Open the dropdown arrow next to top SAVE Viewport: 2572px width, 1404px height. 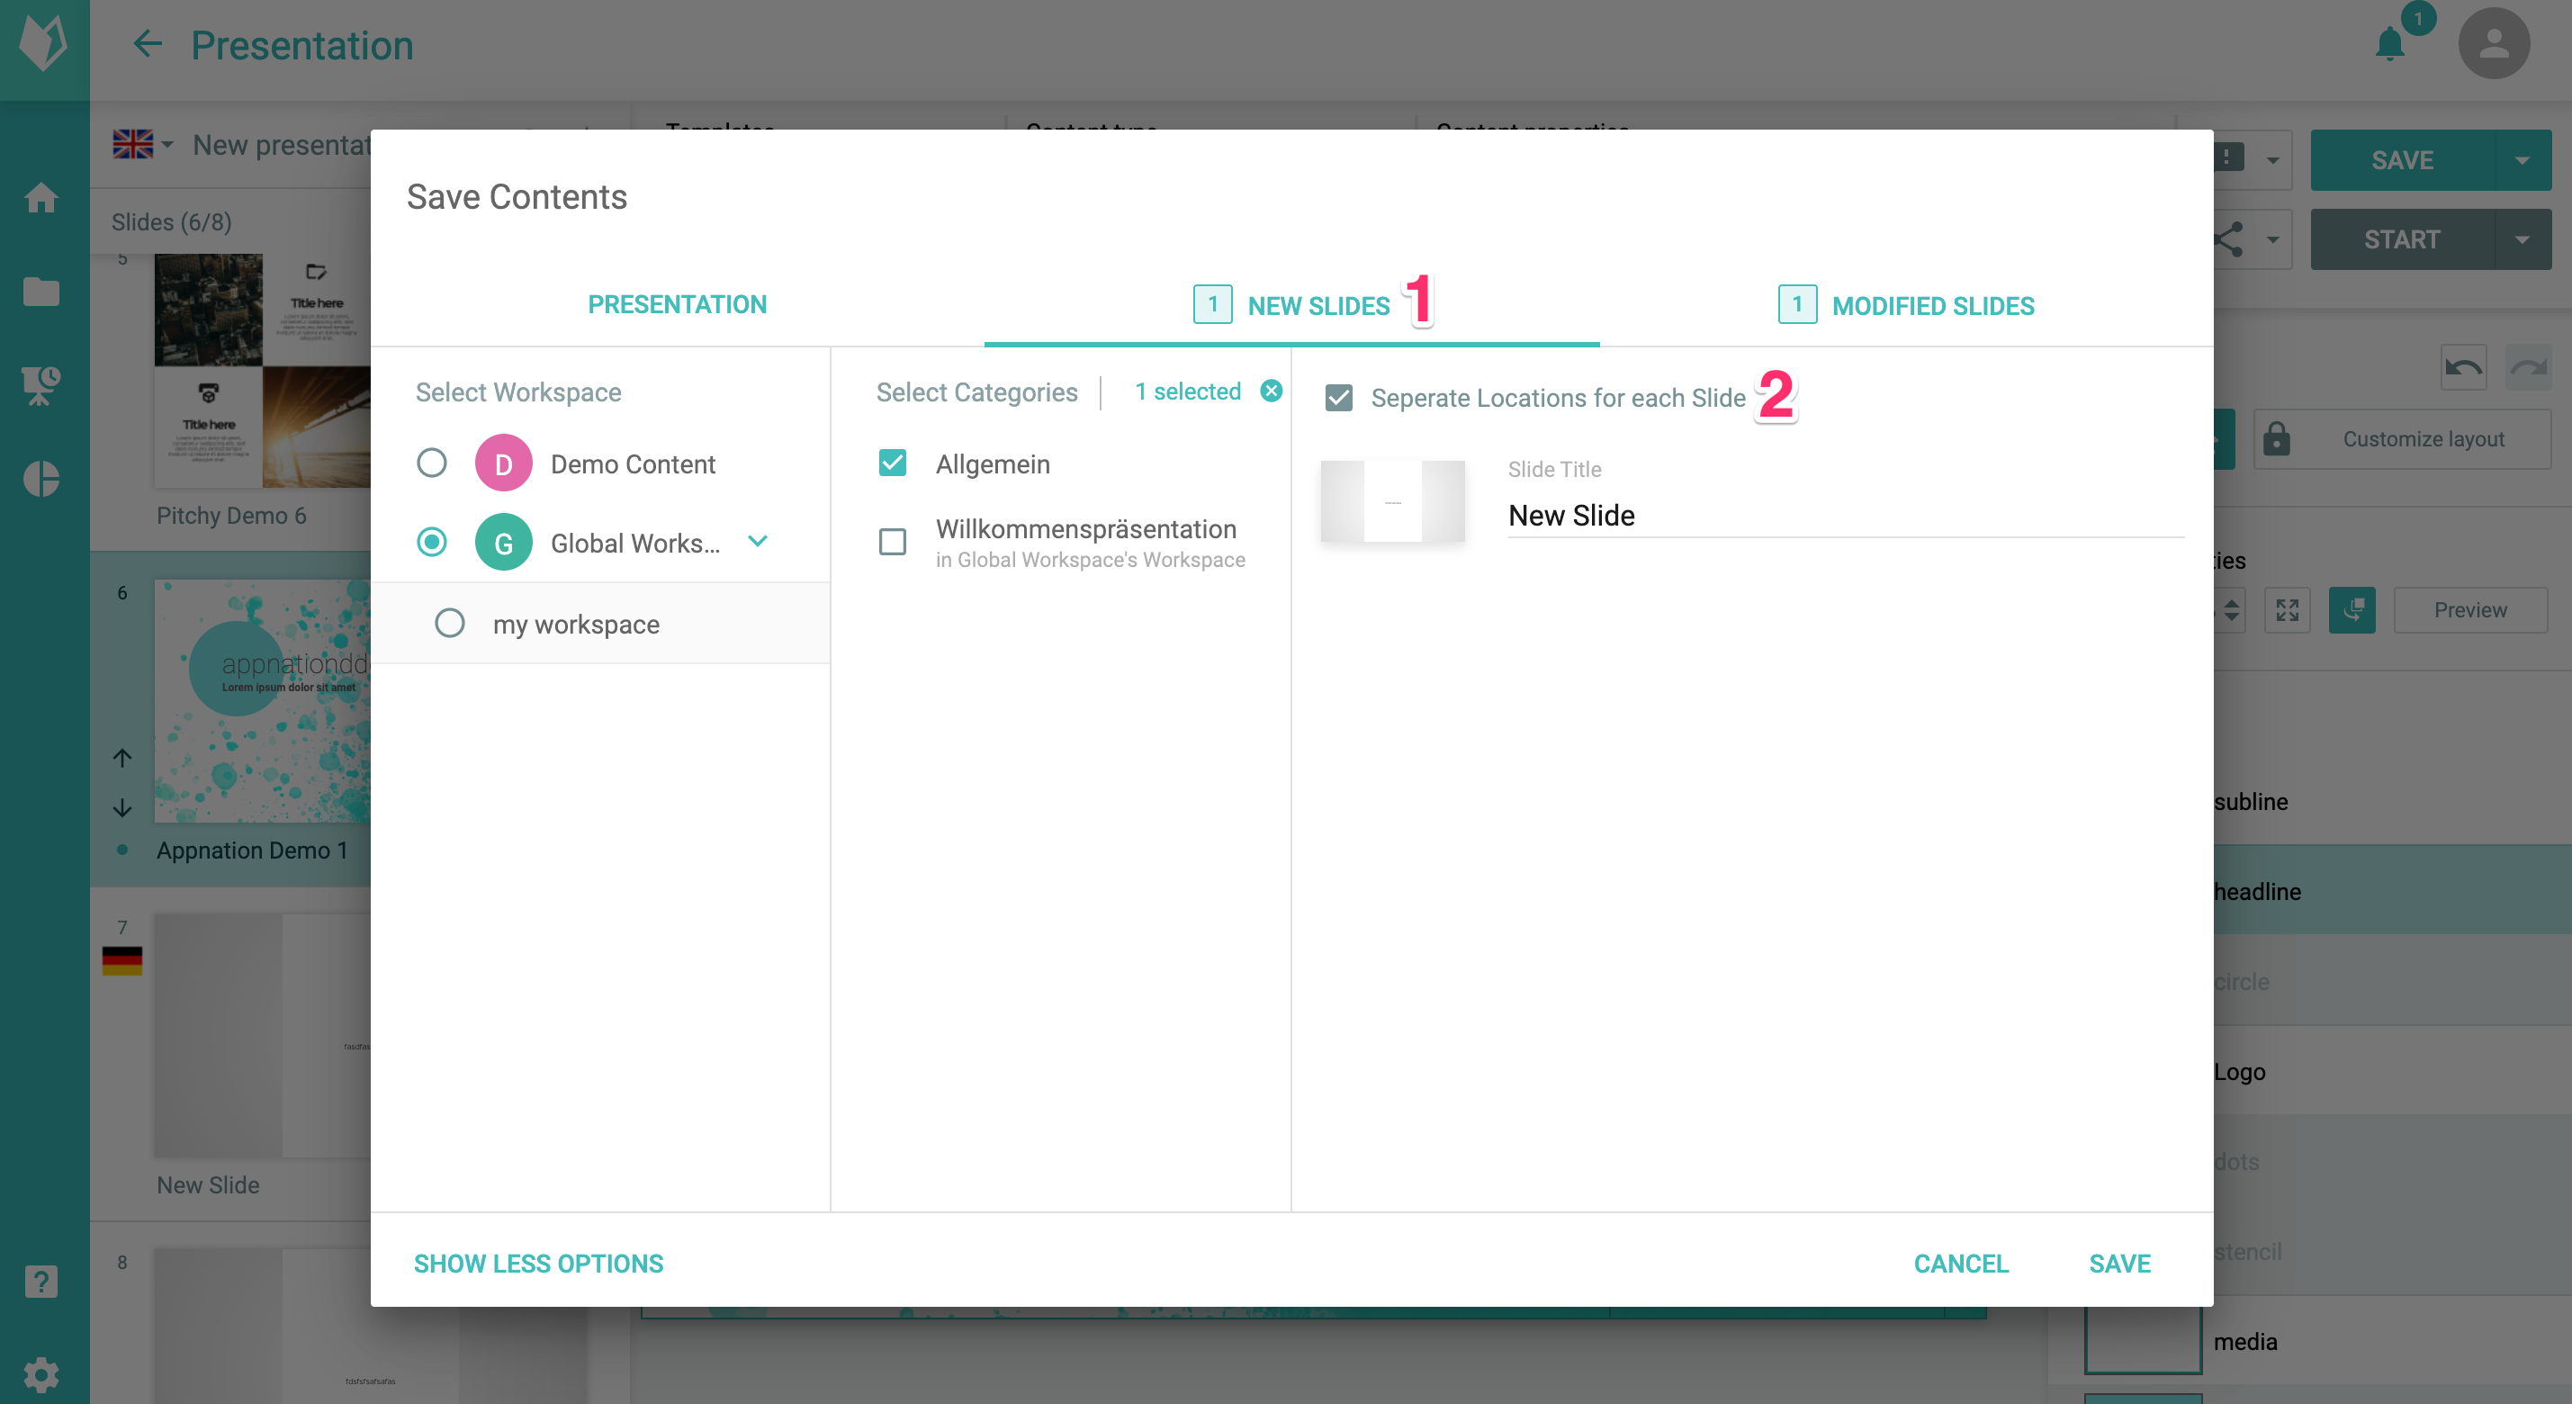point(2523,160)
